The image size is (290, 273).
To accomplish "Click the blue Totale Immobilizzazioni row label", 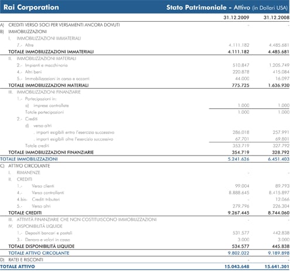I will click(29, 159).
